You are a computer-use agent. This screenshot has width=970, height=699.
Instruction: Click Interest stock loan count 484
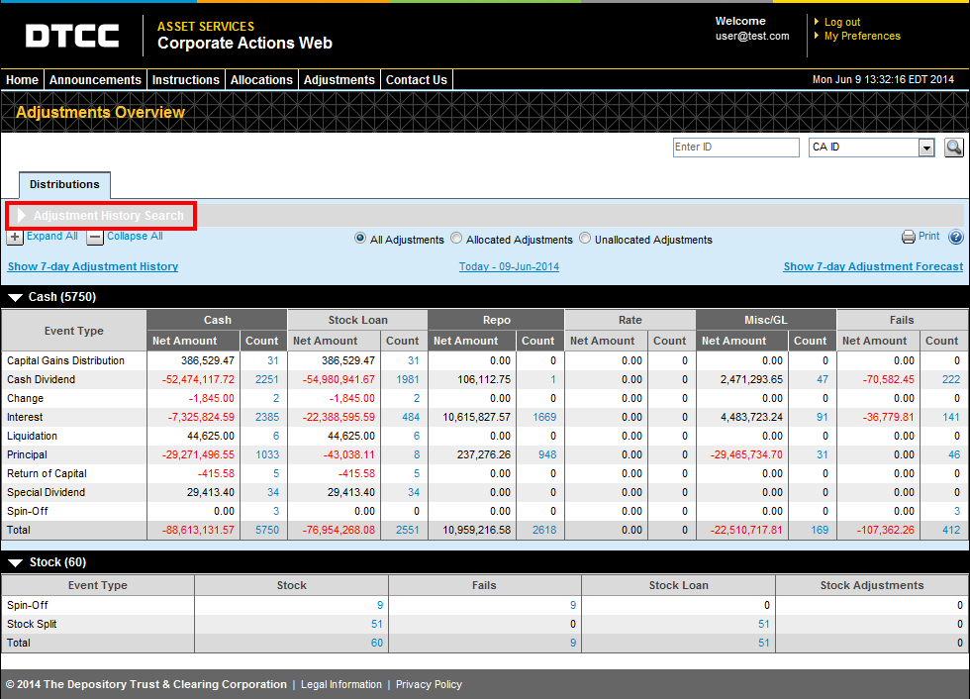point(411,418)
